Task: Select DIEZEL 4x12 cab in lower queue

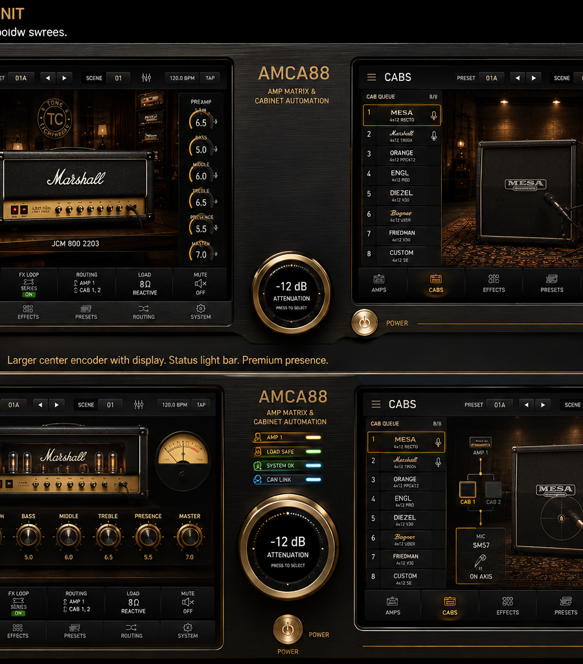Action: 406,520
